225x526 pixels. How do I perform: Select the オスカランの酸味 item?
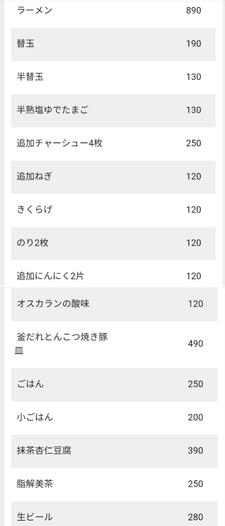coord(53,304)
